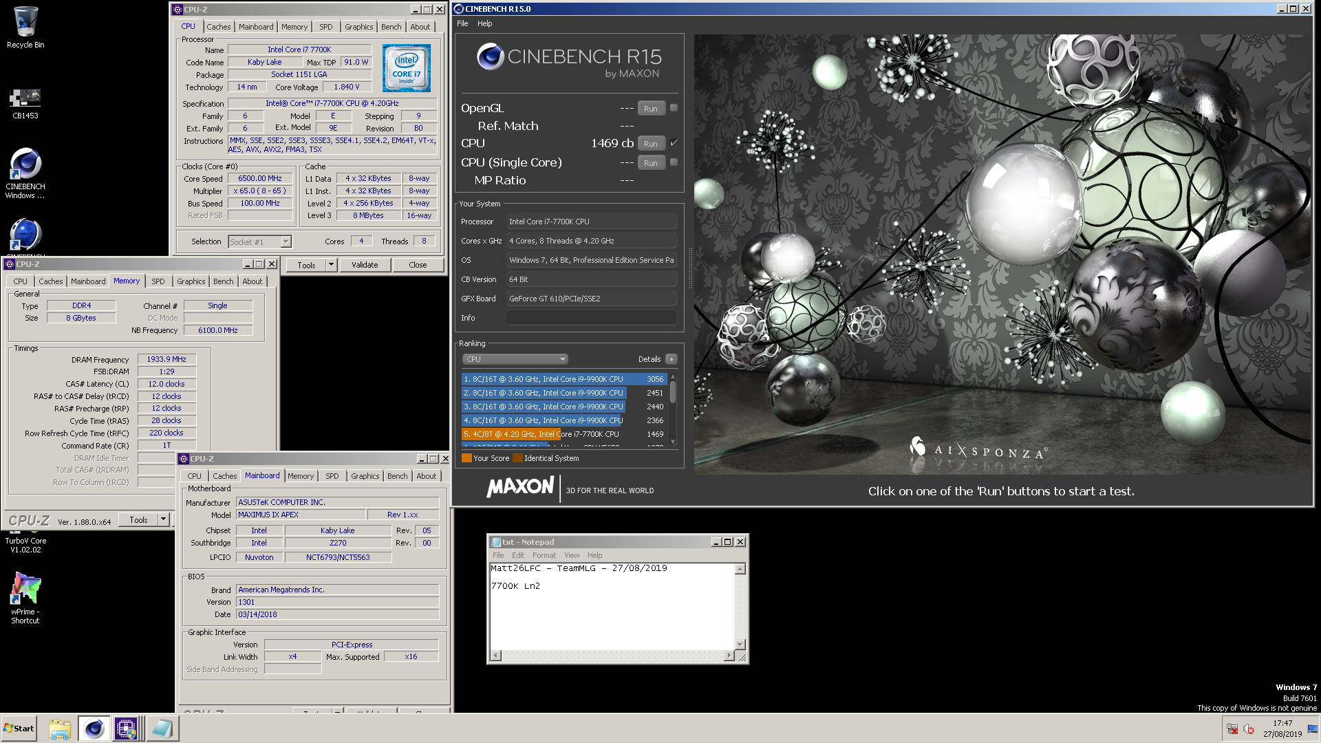Switch to Cinebench taskbar icon

tap(94, 729)
